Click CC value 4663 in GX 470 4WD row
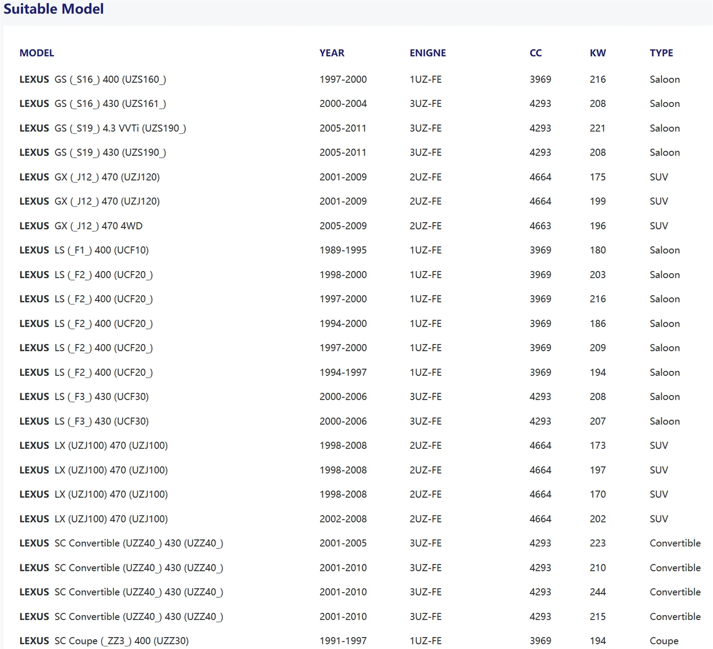The image size is (713, 649). coord(540,226)
